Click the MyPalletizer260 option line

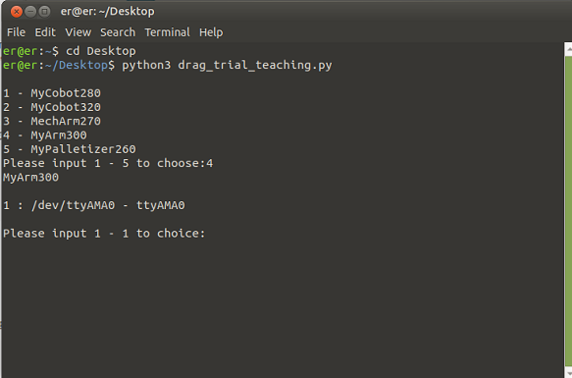click(70, 149)
